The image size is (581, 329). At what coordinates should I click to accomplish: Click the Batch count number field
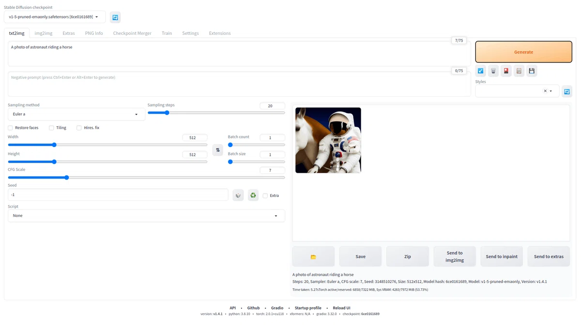click(272, 137)
